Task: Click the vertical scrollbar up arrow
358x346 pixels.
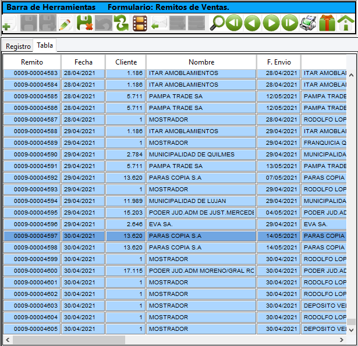Action: click(x=352, y=75)
